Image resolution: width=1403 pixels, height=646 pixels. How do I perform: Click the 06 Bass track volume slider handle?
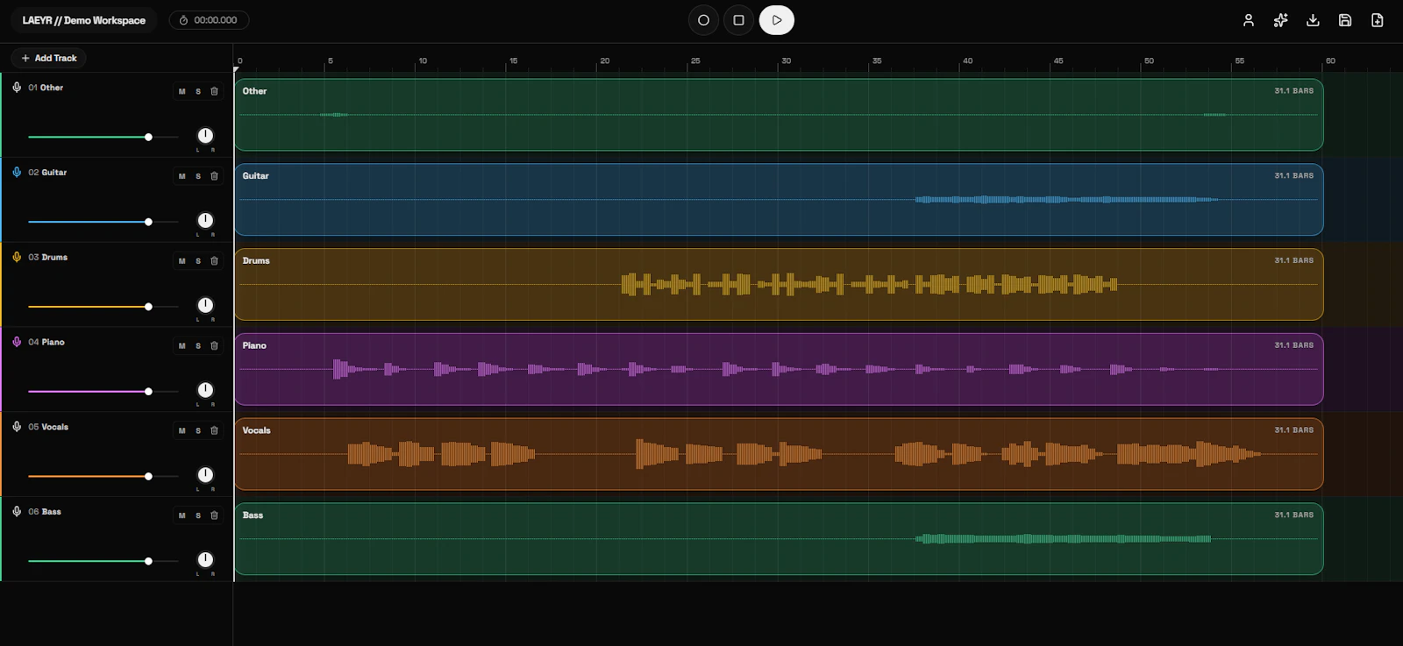coord(148,561)
